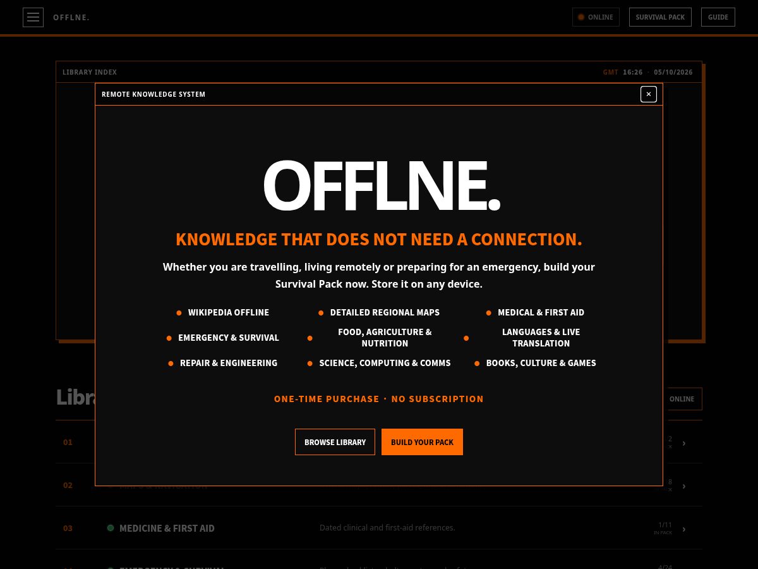The height and width of the screenshot is (569, 758).
Task: Click the One-Time Purchase No Subscription text
Action: pos(379,399)
